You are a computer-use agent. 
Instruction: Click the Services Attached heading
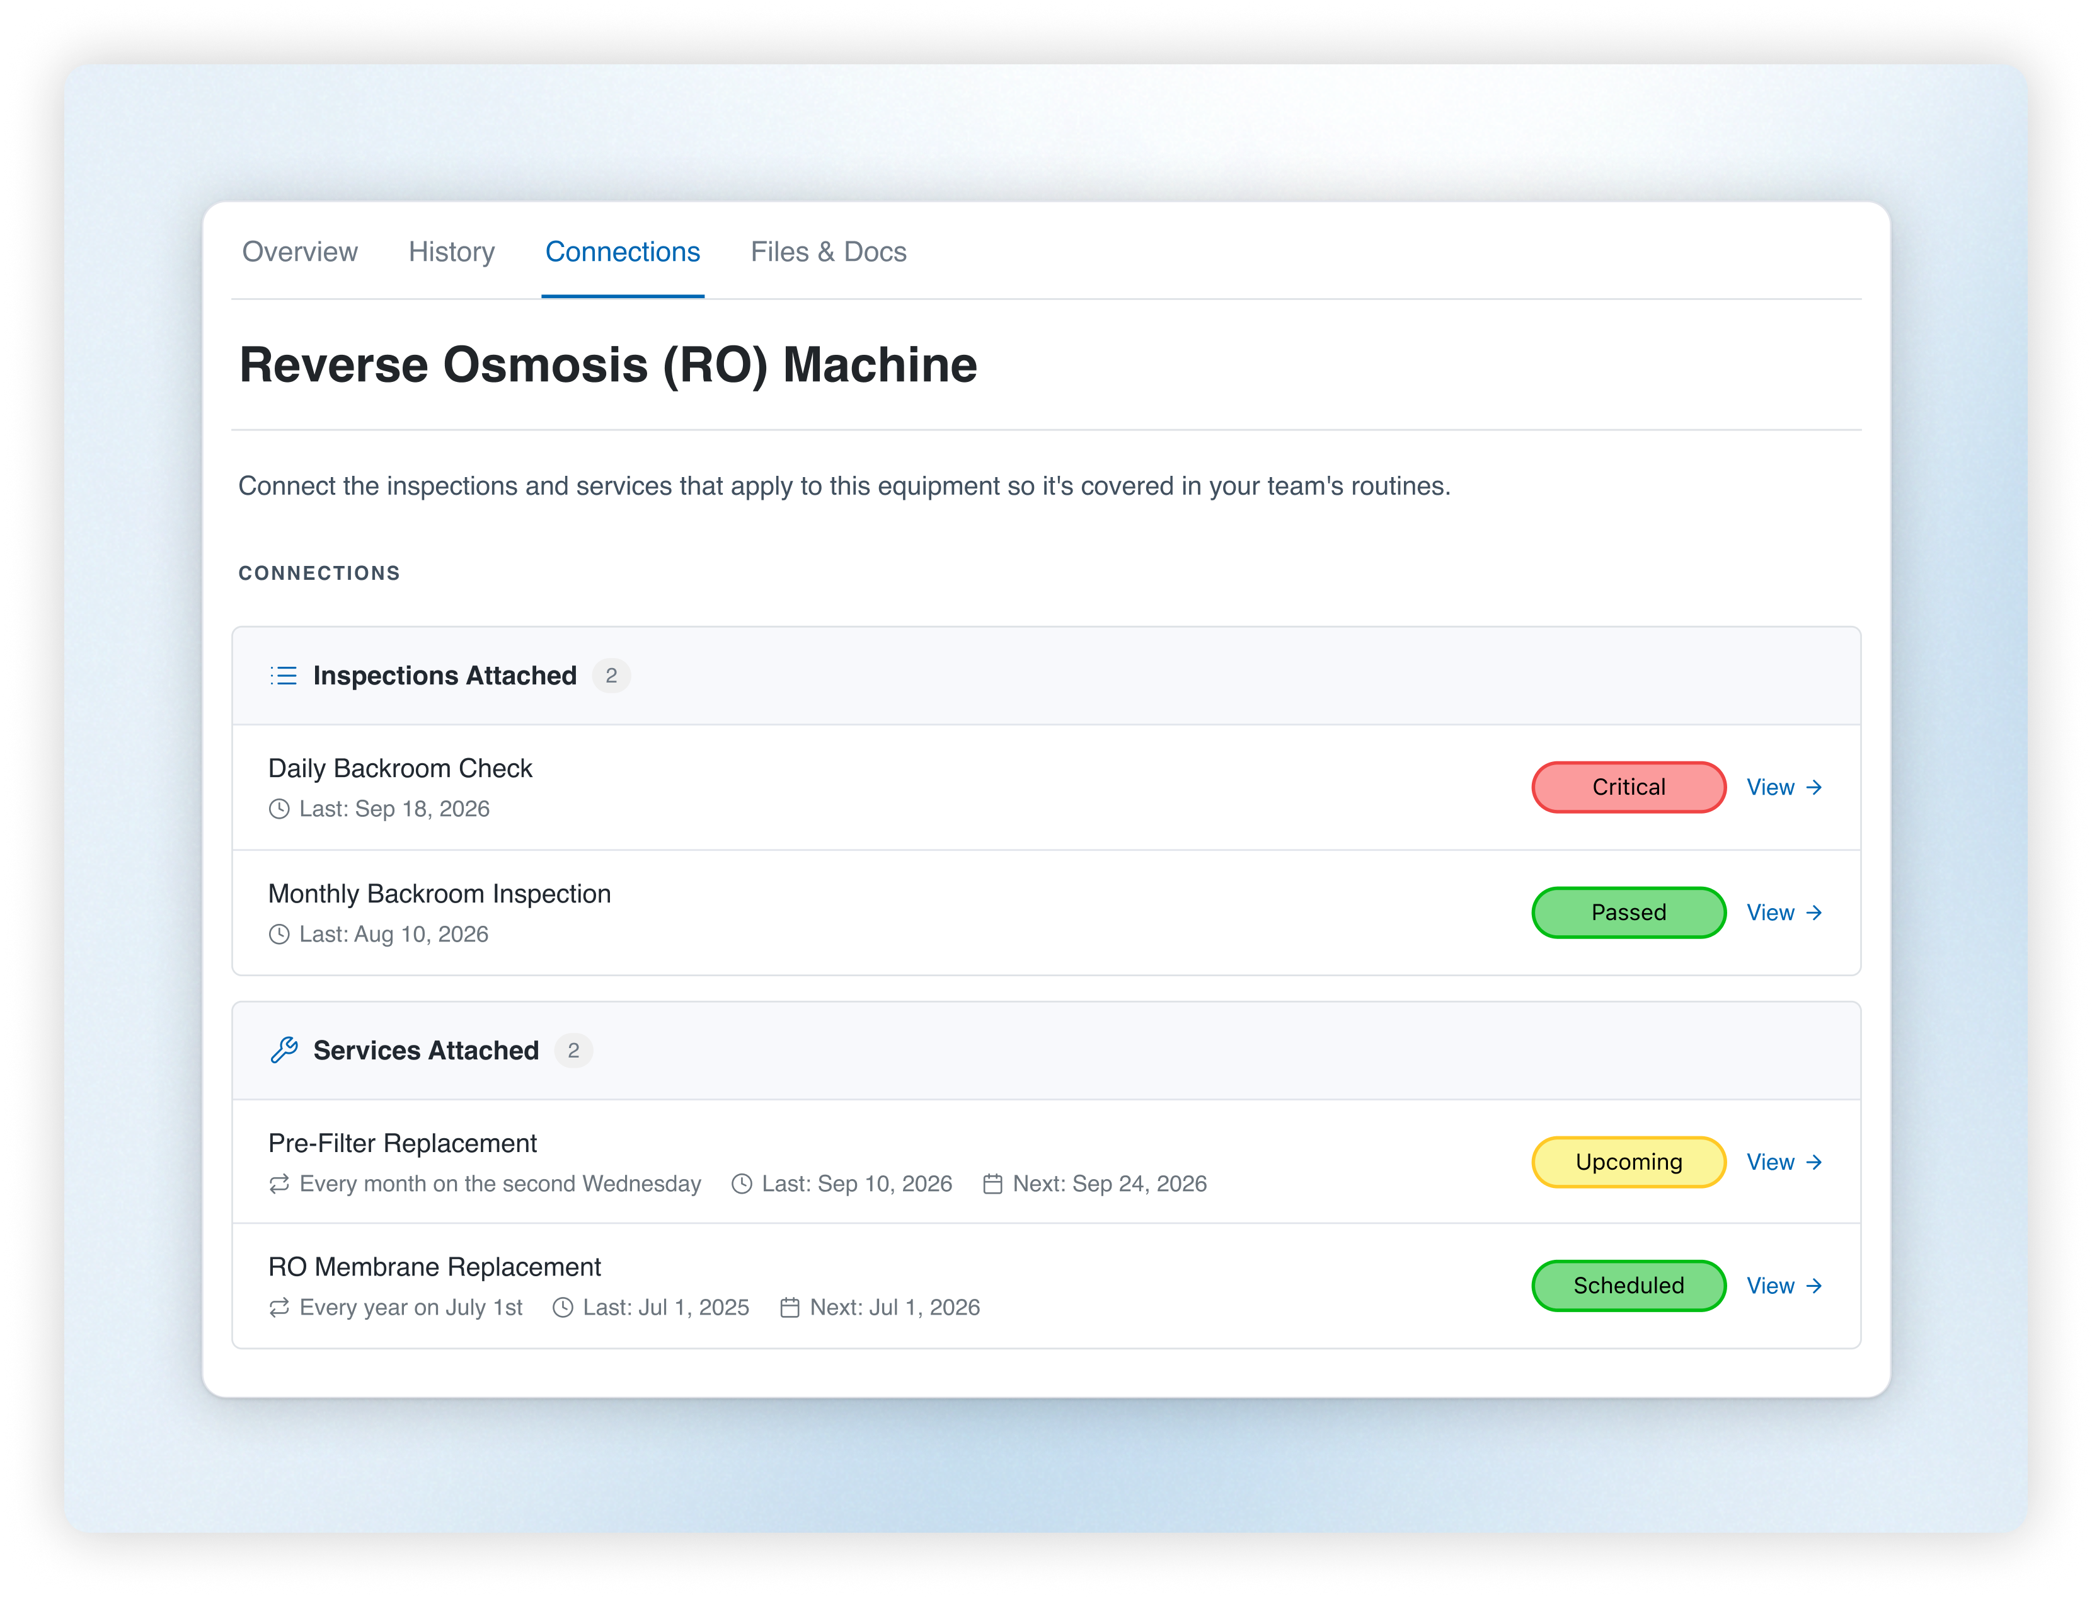tap(426, 1051)
